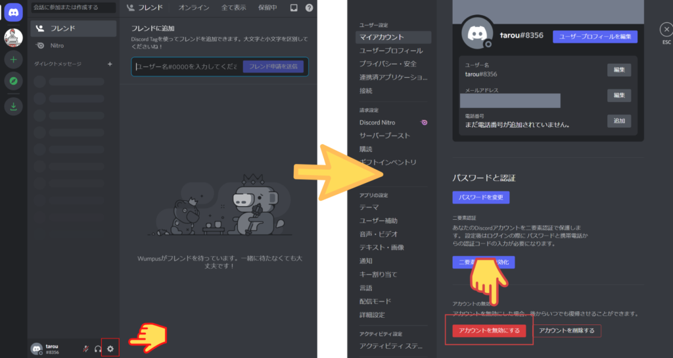The height and width of the screenshot is (358, 673).
Task: Toggle the headphone deafen icon
Action: [x=98, y=349]
